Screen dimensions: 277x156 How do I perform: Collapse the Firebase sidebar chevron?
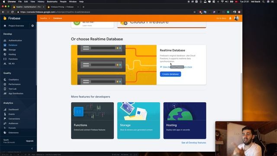(x=32, y=148)
